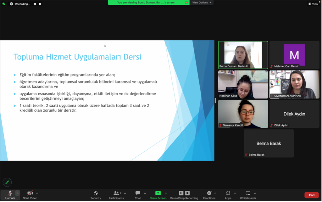Select Burcu Duman's video thumbnail
The image size is (322, 202).
(x=243, y=55)
